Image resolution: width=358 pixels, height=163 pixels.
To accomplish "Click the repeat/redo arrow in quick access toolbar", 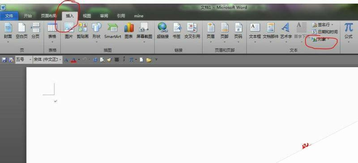I will [x=95, y=60].
